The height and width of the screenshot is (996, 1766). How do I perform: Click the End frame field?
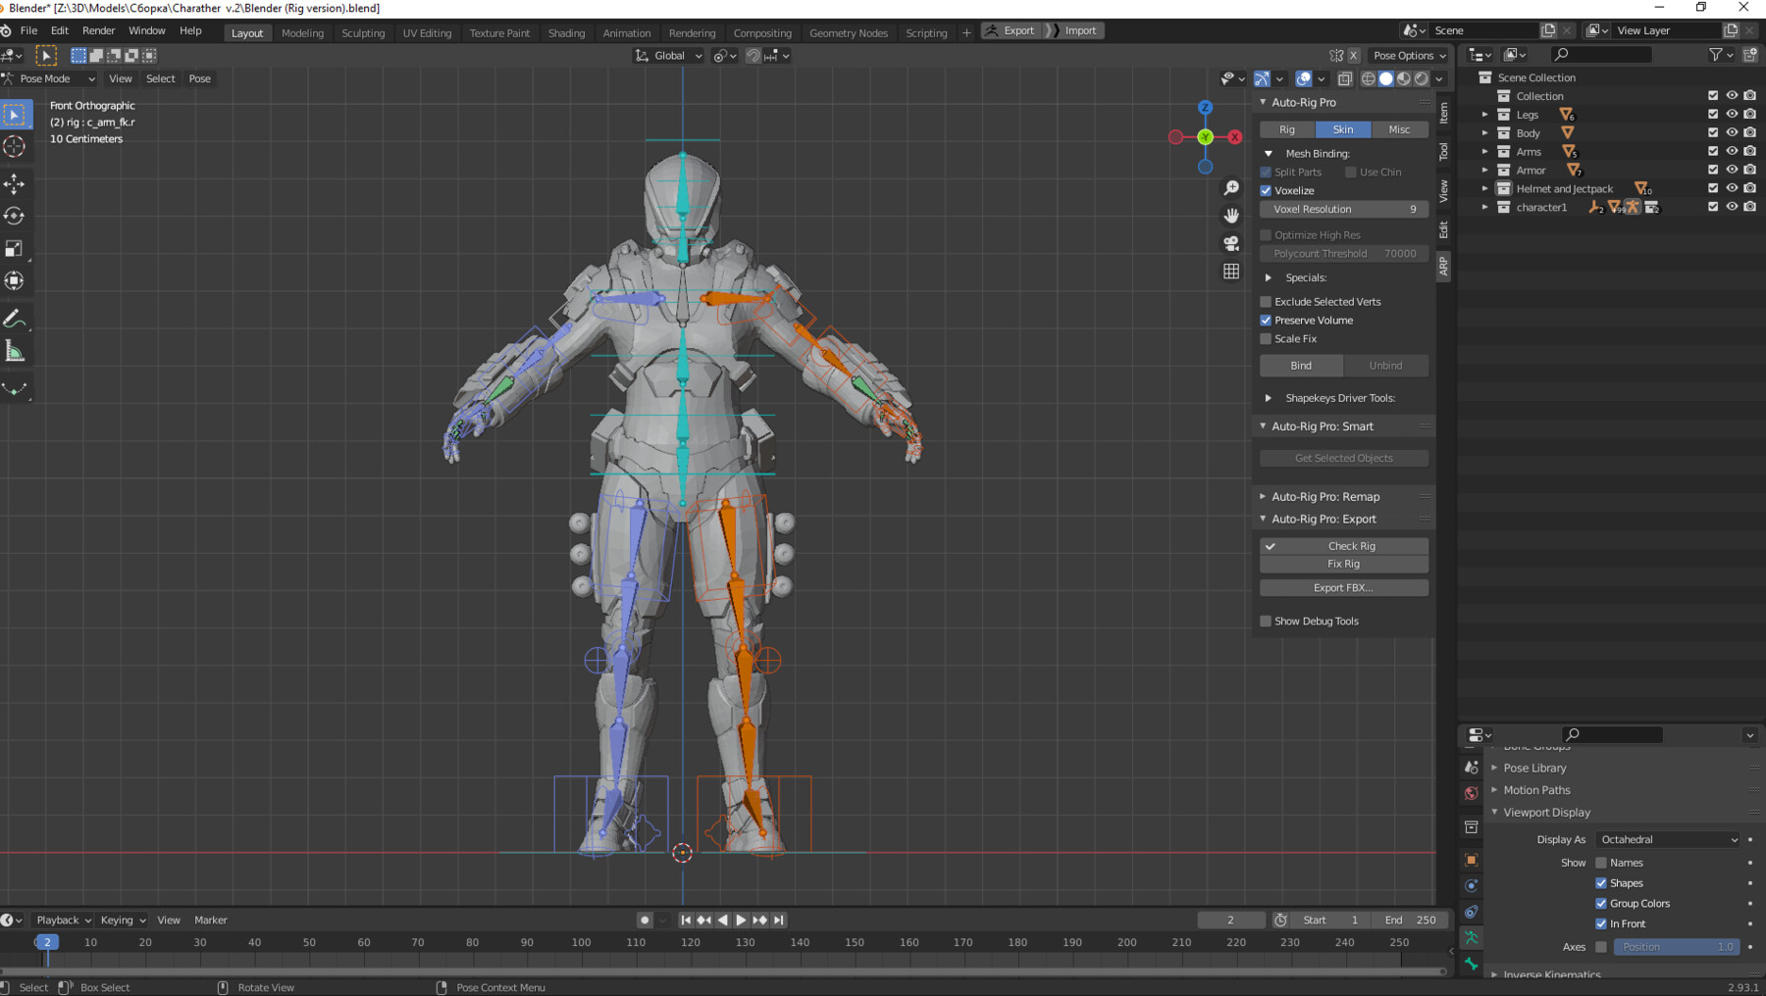[1411, 921]
